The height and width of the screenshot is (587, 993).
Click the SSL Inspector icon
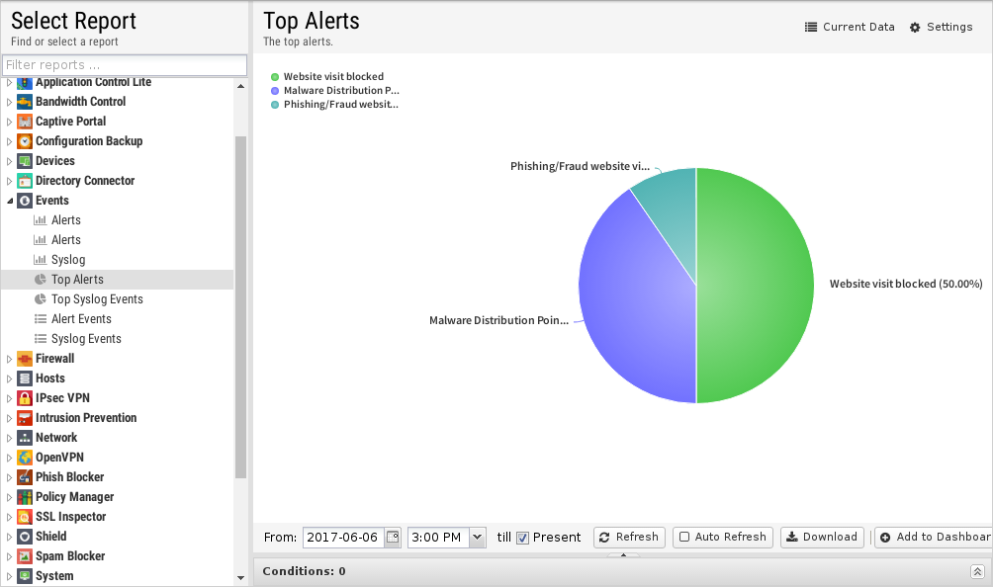25,517
